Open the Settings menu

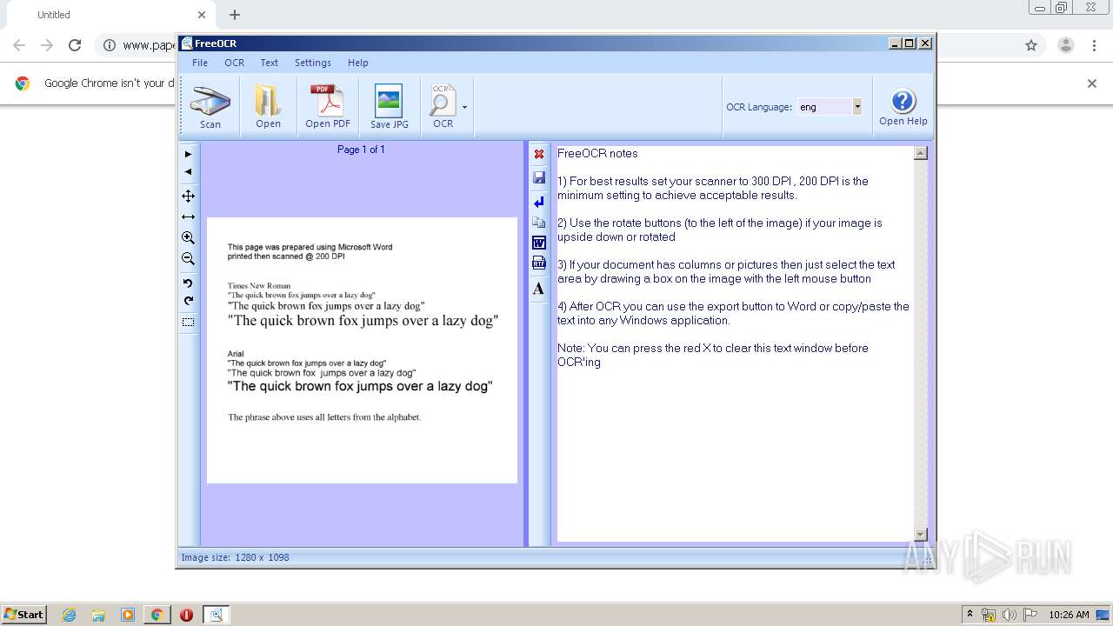pyautogui.click(x=313, y=63)
